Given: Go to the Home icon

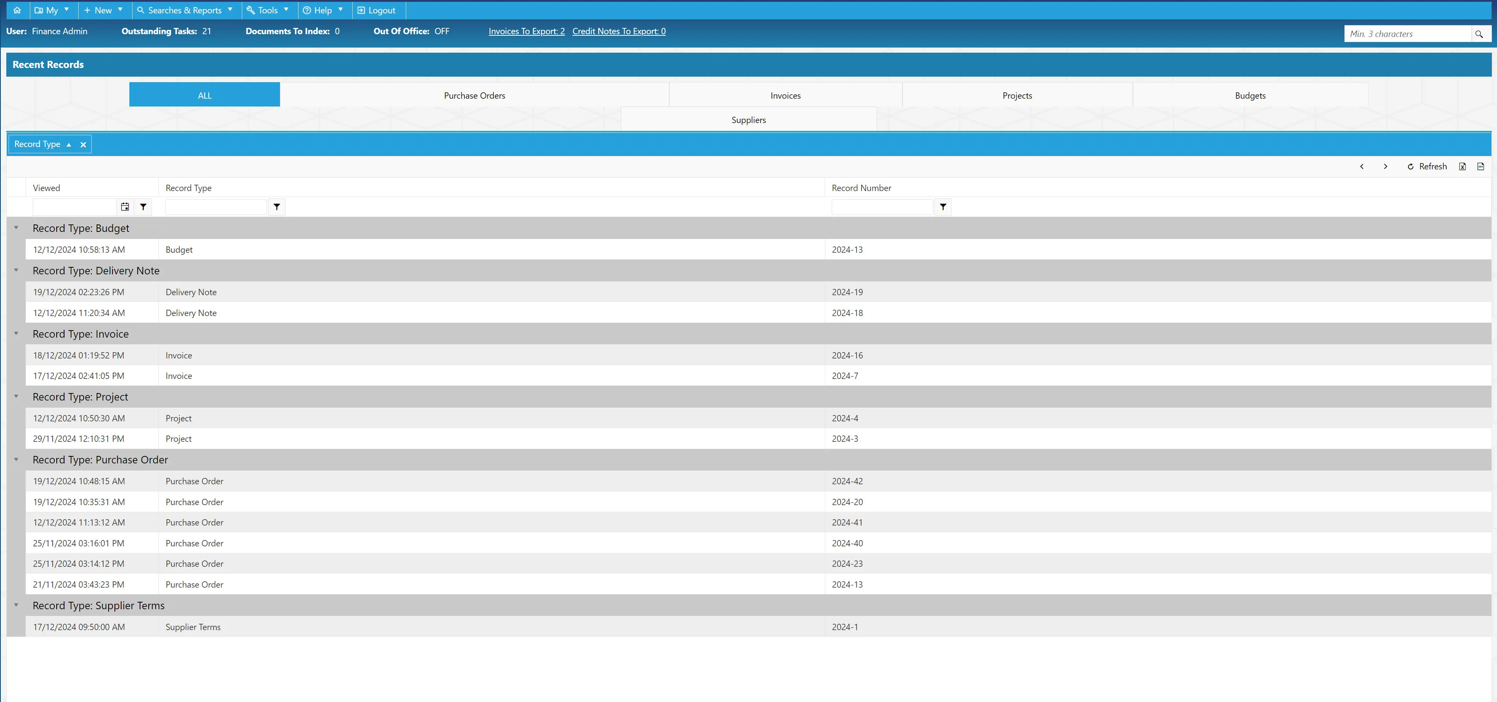Looking at the screenshot, I should pos(17,10).
